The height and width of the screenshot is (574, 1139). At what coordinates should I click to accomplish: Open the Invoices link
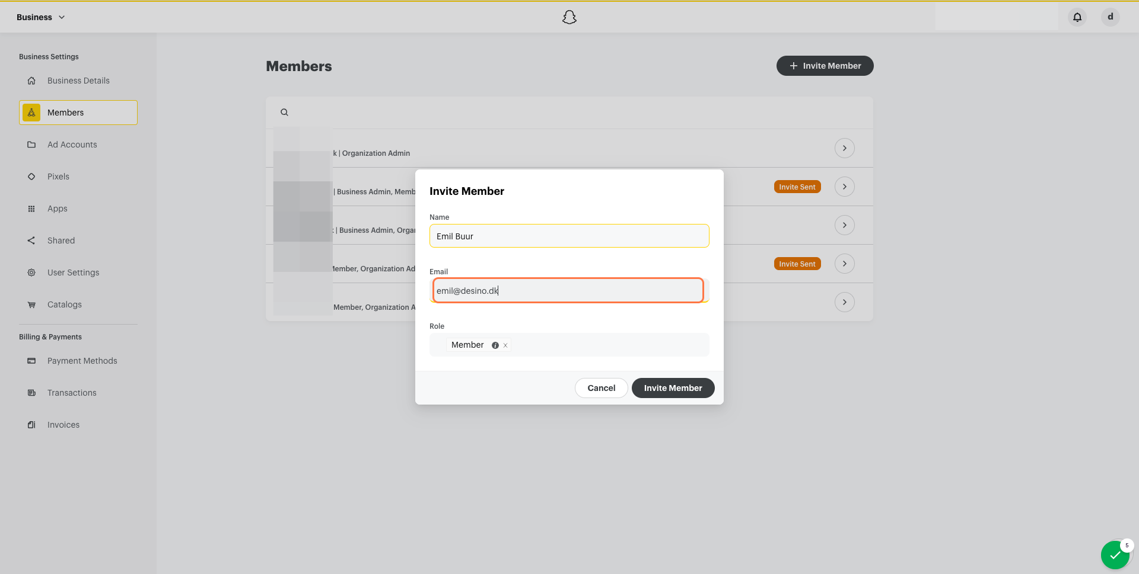pyautogui.click(x=78, y=425)
